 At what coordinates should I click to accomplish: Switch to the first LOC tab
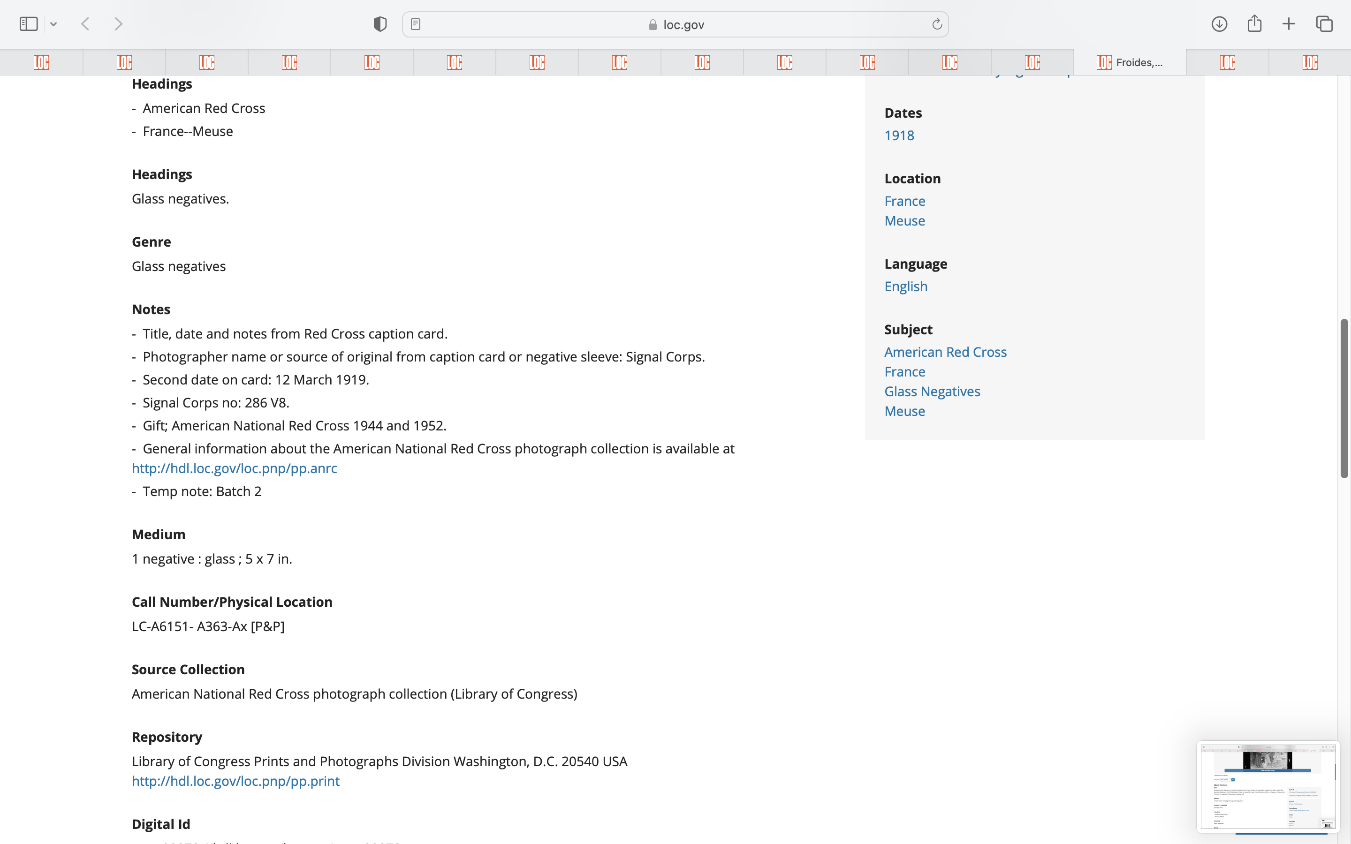(41, 62)
